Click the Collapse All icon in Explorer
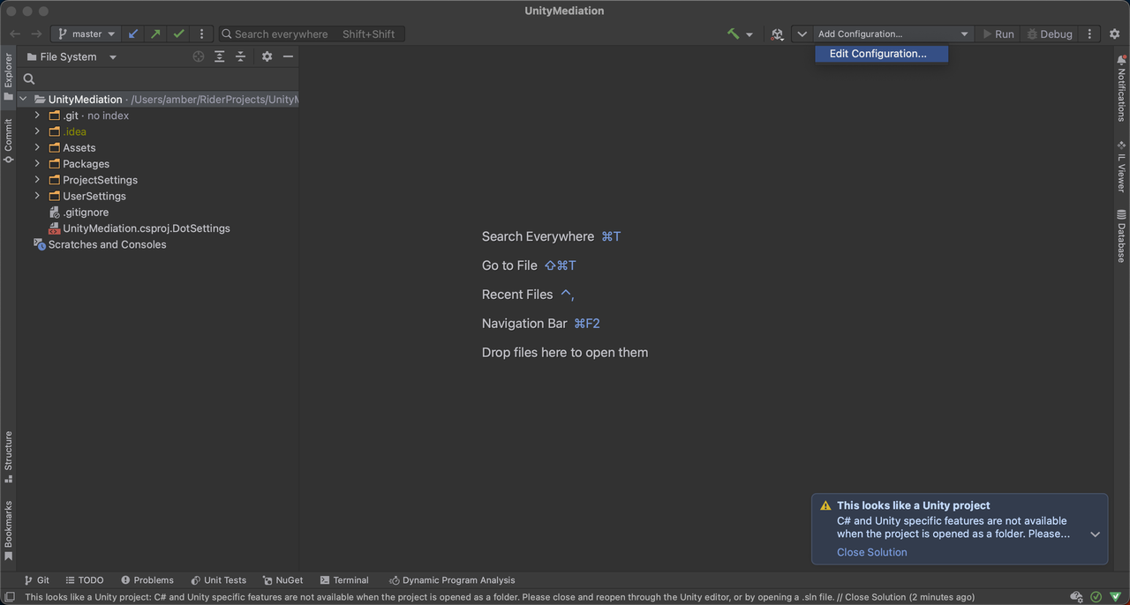This screenshot has width=1130, height=605. [240, 56]
